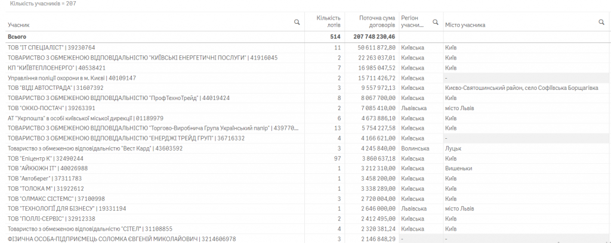The width and height of the screenshot is (611, 243).
Task: Click contract sum 7 085 410,00
Action: tap(378, 108)
